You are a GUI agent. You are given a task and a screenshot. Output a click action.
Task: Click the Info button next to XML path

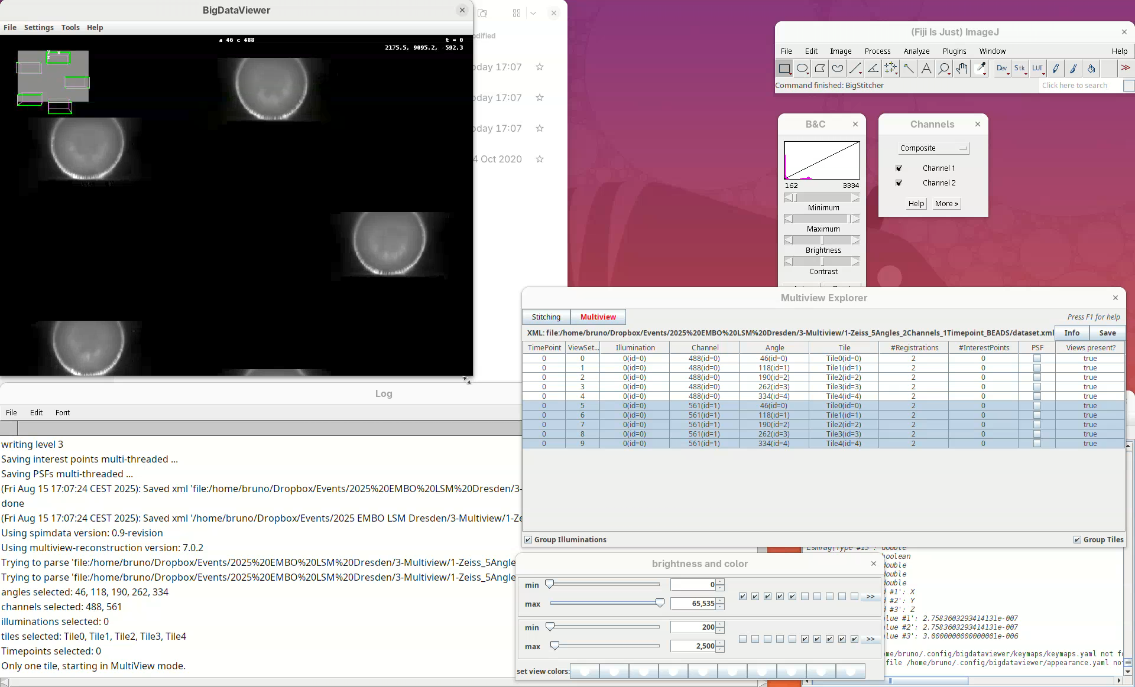(1072, 333)
